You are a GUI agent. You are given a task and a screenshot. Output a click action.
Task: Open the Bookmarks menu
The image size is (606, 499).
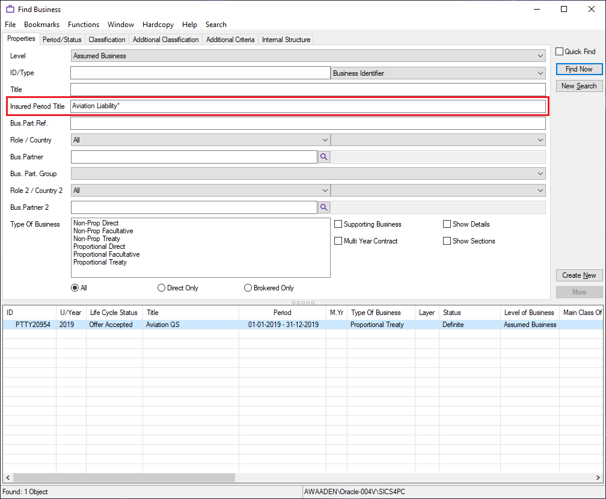point(41,25)
